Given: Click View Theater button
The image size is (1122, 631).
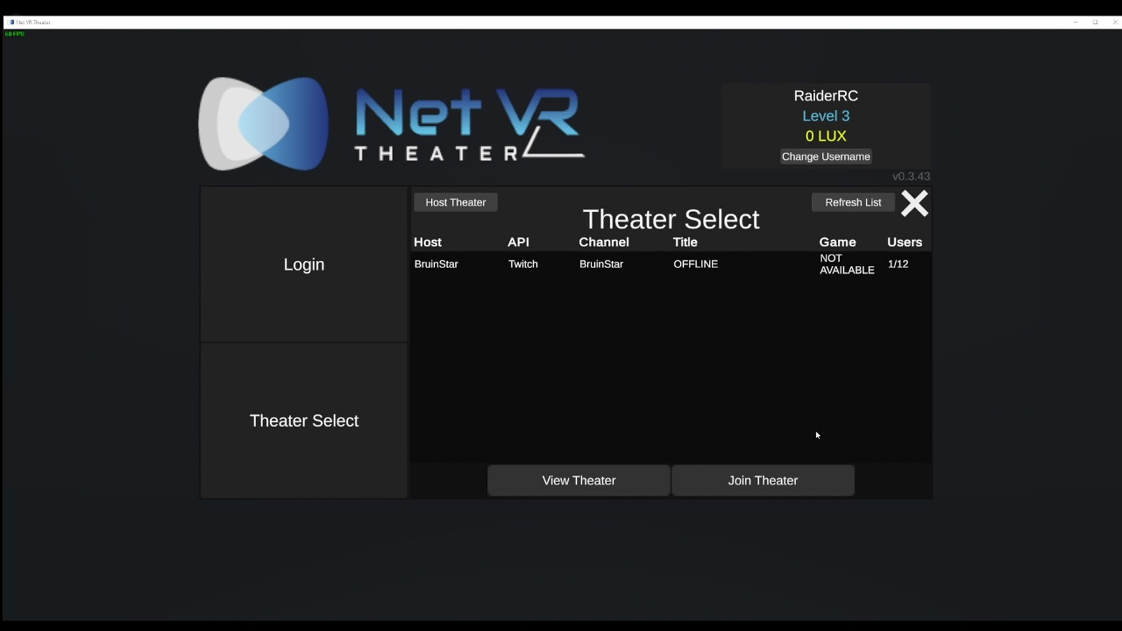Looking at the screenshot, I should coord(579,480).
